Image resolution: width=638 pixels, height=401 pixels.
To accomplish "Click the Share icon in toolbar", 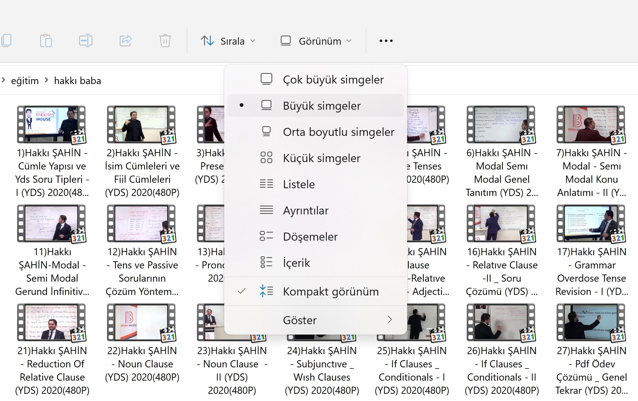I will [126, 41].
